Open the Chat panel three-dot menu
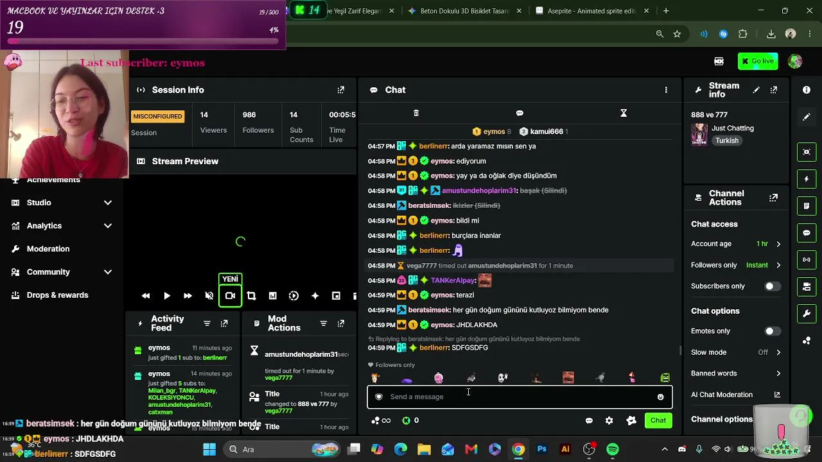 pos(666,90)
